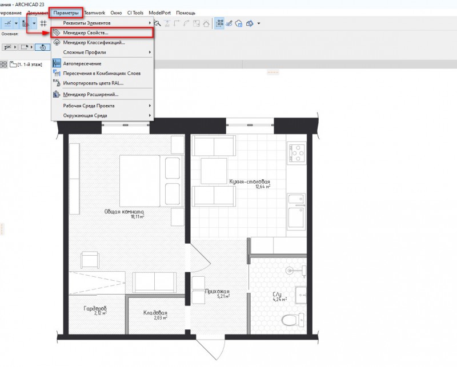Viewport: 457px width, 367px height.
Task: Select the polyline geometry method icon
Action: [7, 47]
